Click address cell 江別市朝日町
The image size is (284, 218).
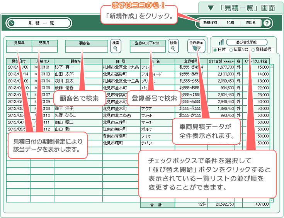121,129
